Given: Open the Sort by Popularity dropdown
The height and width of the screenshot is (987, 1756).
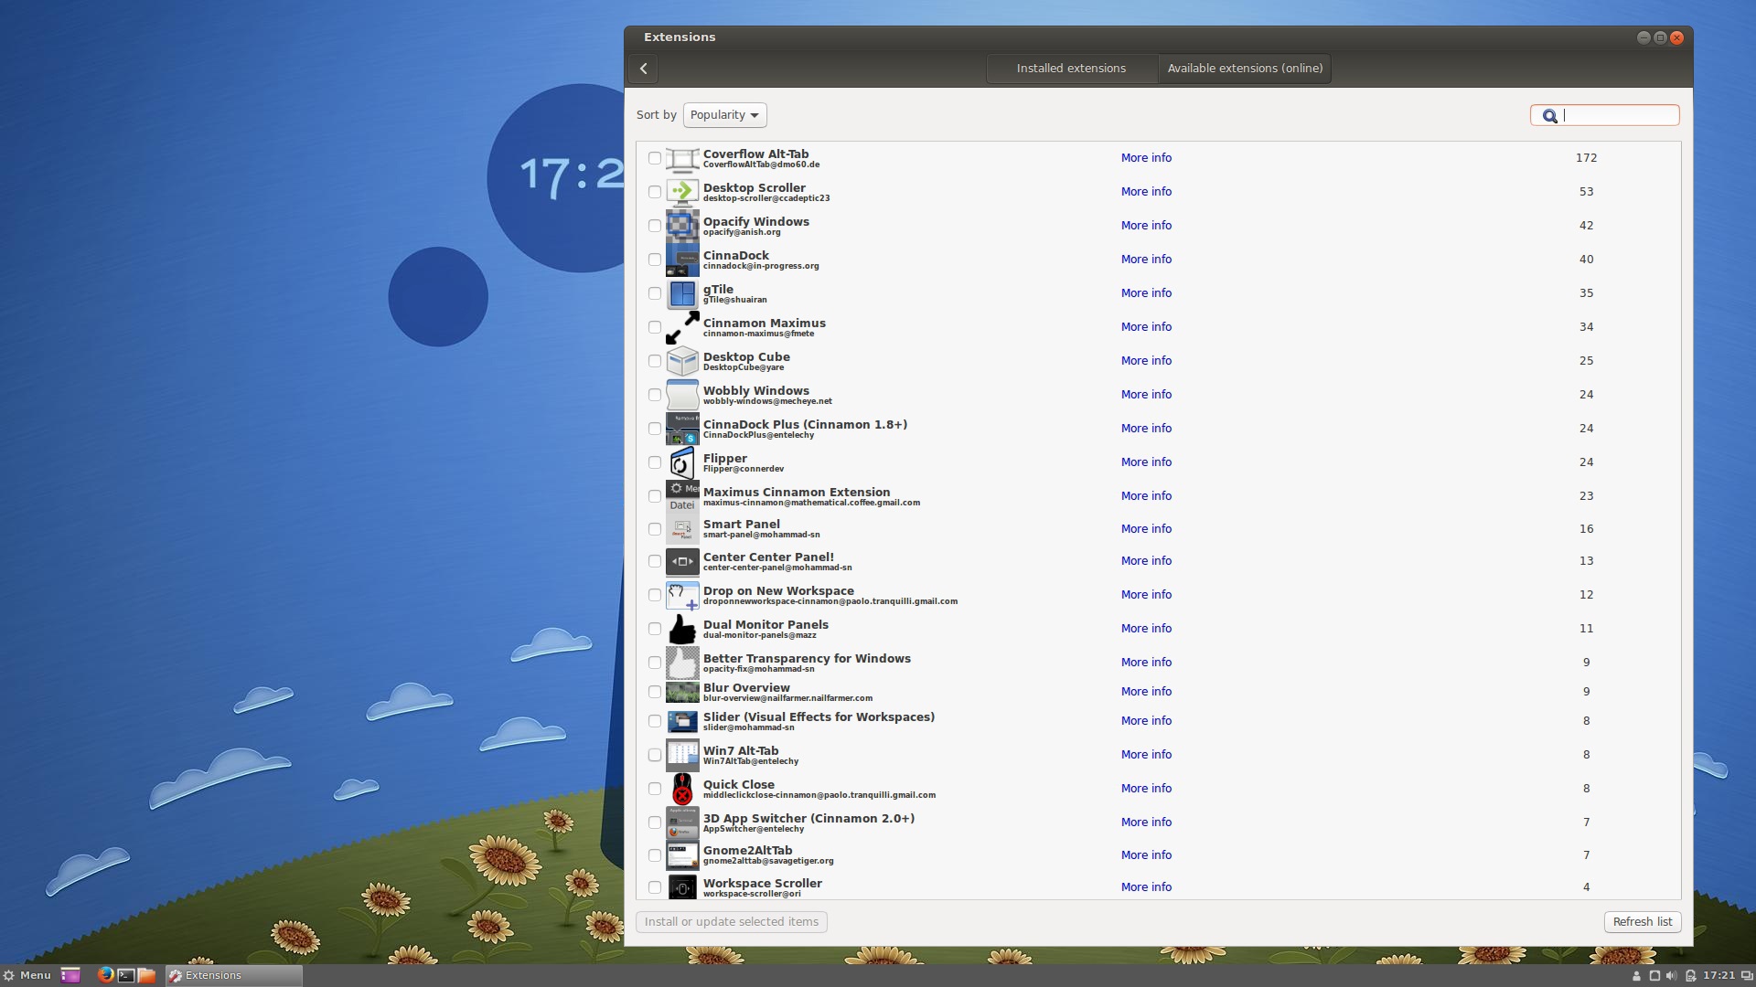Looking at the screenshot, I should 724,115.
